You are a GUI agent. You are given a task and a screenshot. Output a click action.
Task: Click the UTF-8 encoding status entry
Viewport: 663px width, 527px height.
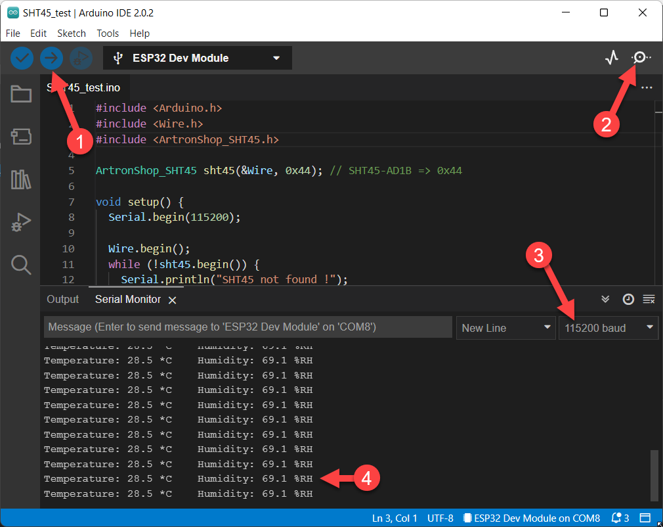440,518
